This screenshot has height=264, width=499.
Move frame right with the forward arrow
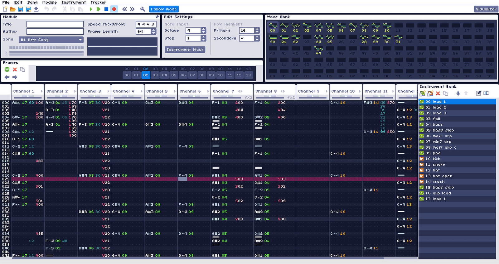tap(15, 77)
